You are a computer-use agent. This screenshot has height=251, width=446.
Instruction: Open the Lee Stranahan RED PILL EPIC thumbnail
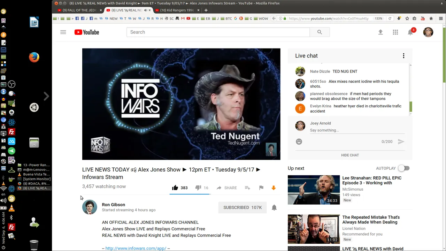314,190
